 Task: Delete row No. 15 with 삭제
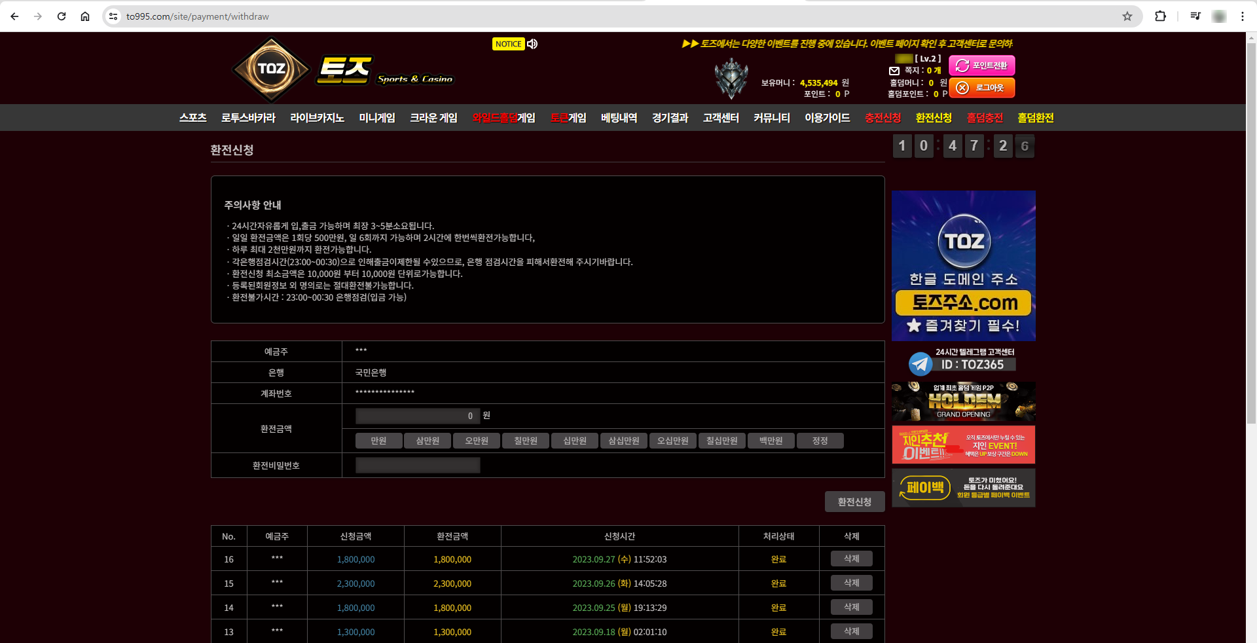(x=851, y=583)
